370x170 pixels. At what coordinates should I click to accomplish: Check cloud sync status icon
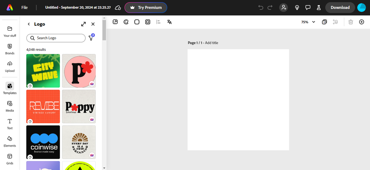click(118, 8)
